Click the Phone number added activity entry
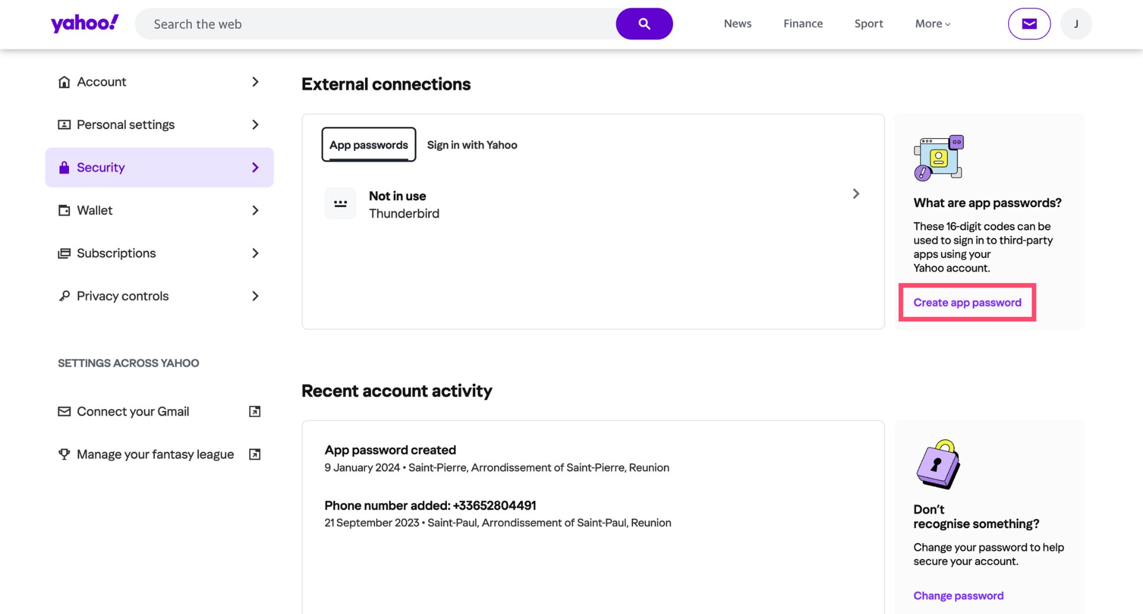 498,514
